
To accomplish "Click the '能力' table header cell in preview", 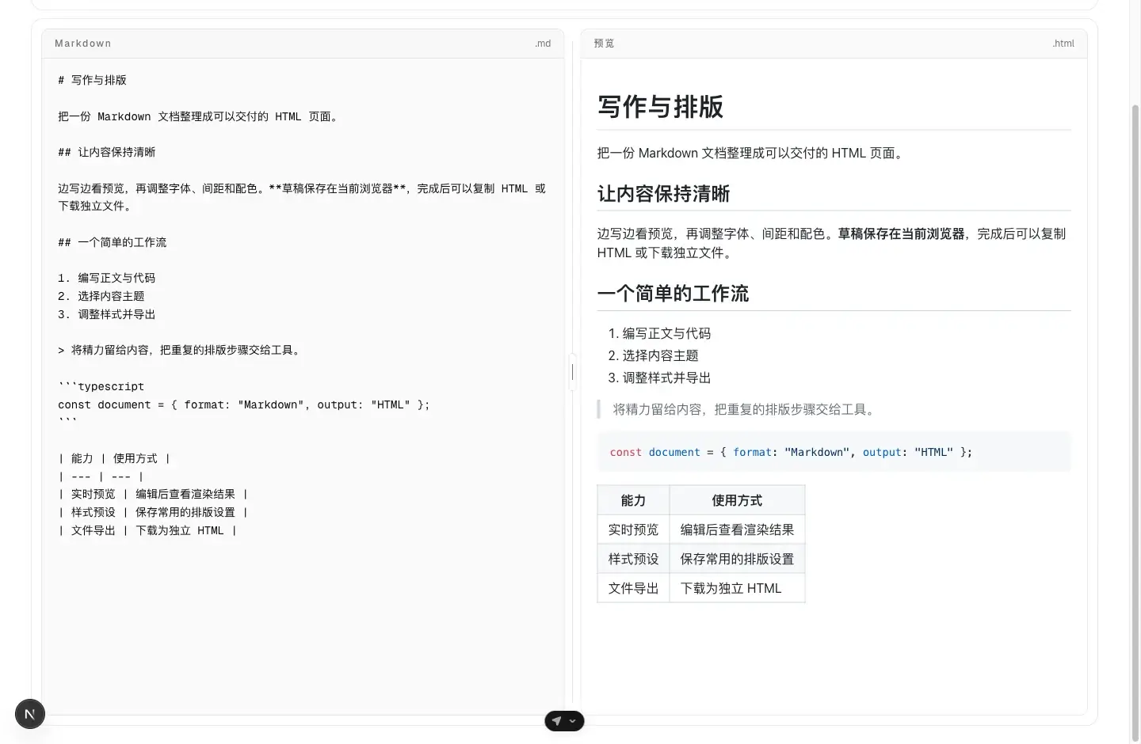I will coord(633,500).
